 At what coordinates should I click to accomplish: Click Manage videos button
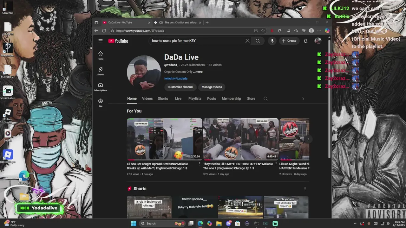click(x=212, y=87)
